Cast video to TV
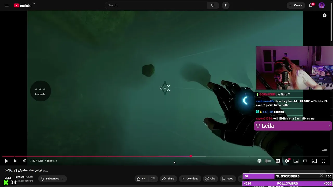 [315, 161]
